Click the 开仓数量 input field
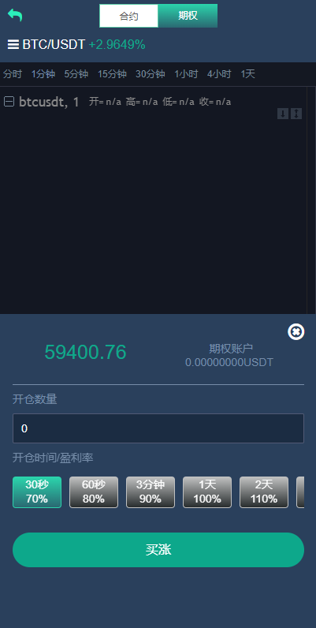Screen dimensions: 316x628 click(x=158, y=428)
